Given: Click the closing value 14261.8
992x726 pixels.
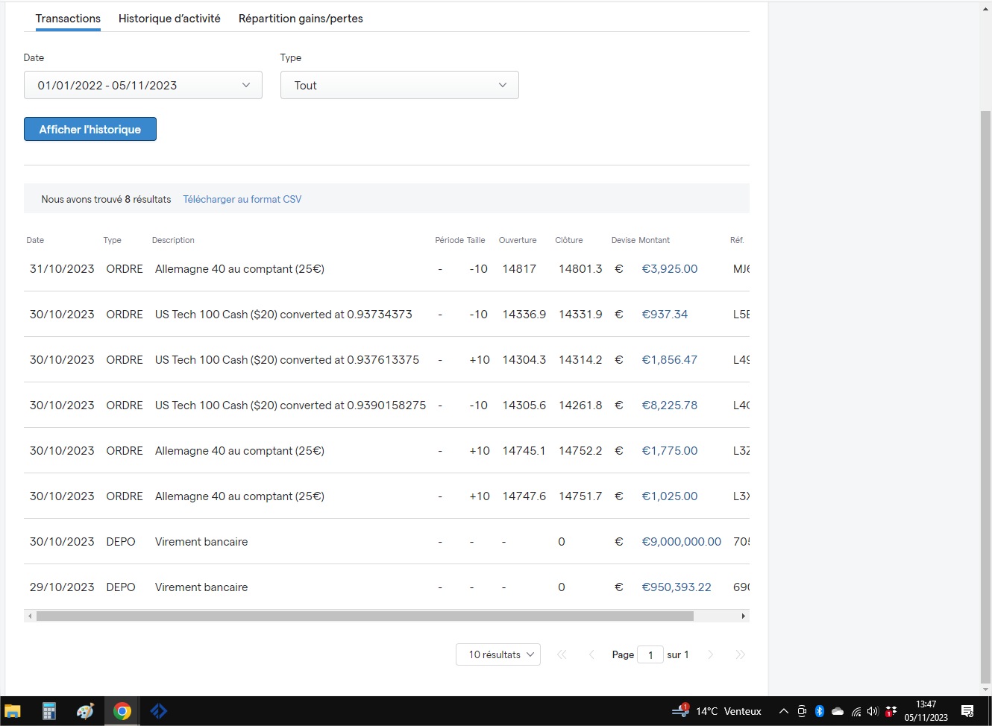Looking at the screenshot, I should tap(580, 405).
